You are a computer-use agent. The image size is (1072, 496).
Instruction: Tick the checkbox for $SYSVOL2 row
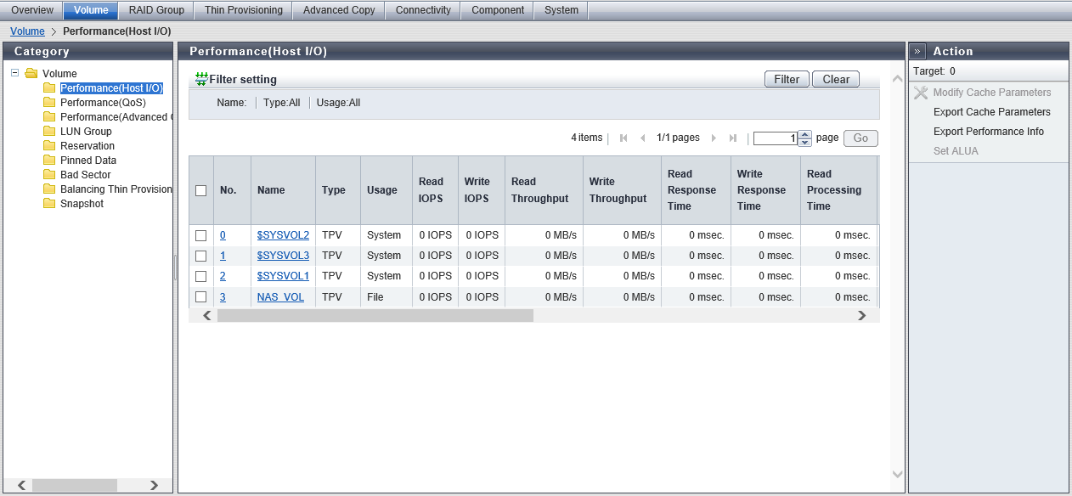pos(201,235)
